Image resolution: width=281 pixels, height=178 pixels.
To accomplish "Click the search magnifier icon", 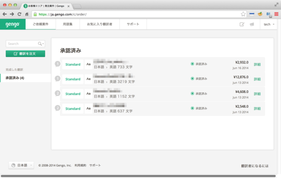I will tap(40, 44).
